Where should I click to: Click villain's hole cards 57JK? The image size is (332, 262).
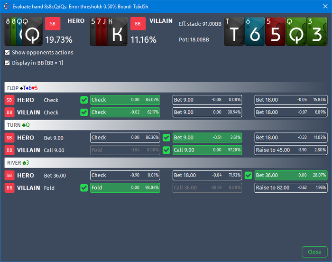pyautogui.click(x=109, y=32)
